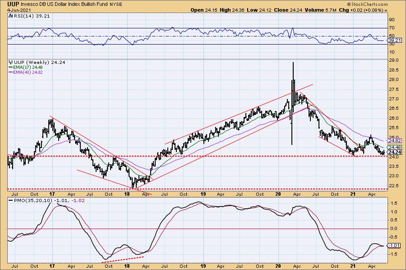
Task: Click the UUP (Weekly) candlestick legend icon
Action: click(x=10, y=63)
